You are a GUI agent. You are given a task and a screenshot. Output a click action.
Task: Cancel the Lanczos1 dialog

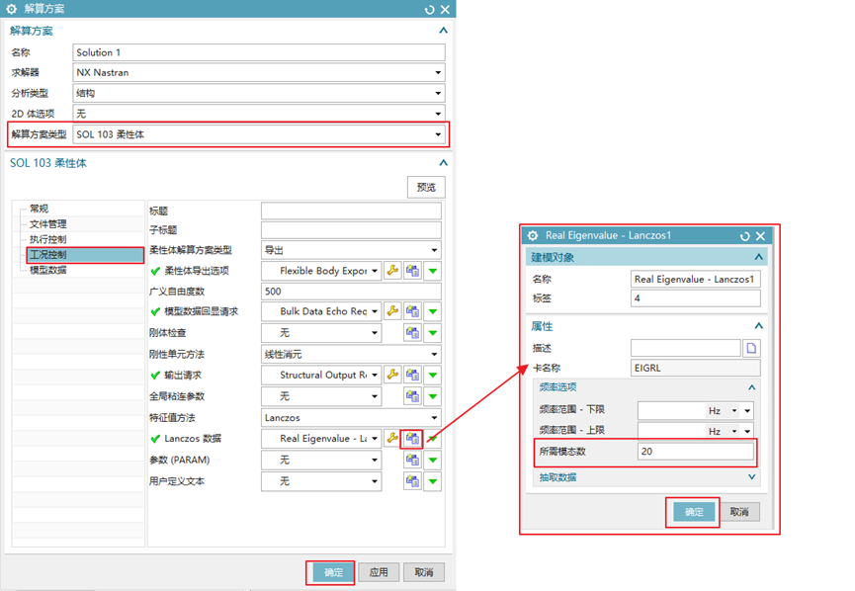(x=739, y=512)
